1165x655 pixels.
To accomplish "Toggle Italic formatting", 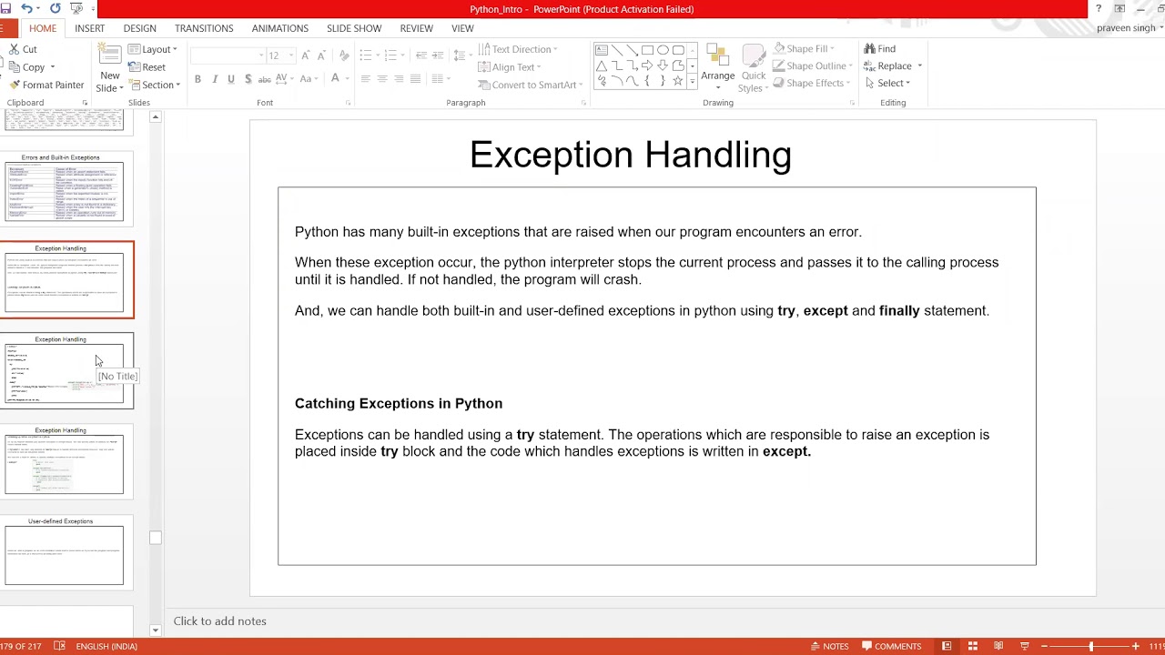I will click(x=215, y=79).
